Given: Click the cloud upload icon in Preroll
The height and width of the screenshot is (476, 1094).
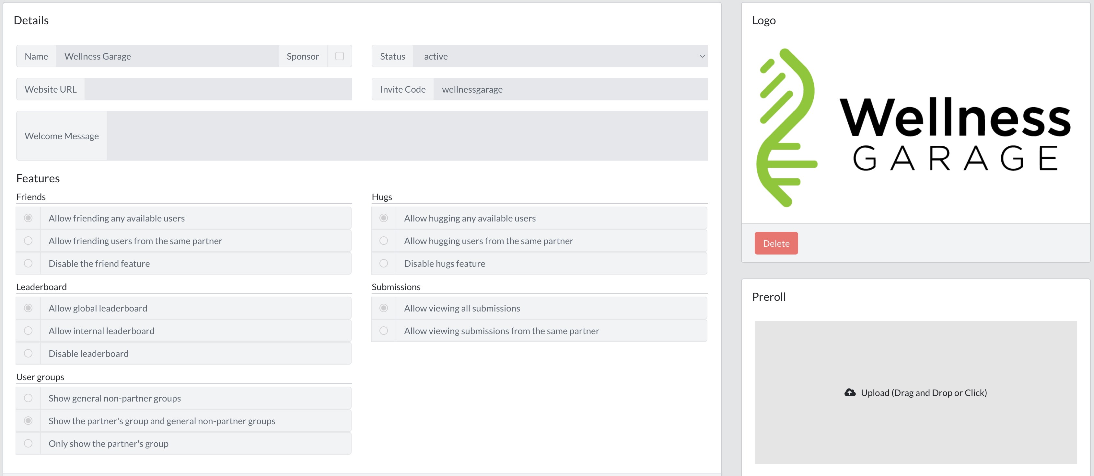Looking at the screenshot, I should click(850, 392).
